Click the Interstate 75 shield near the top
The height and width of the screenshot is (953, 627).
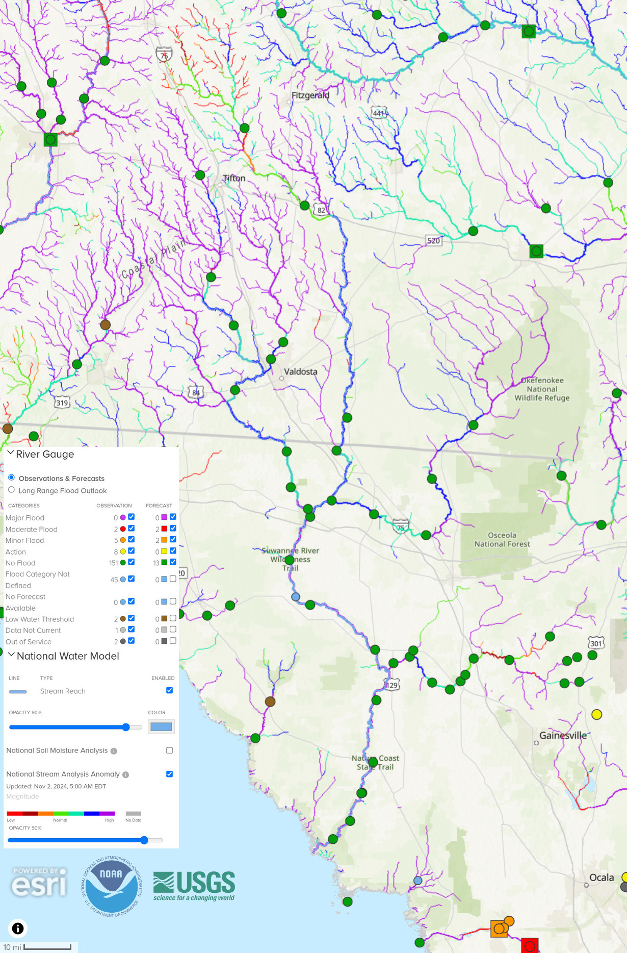[x=164, y=54]
